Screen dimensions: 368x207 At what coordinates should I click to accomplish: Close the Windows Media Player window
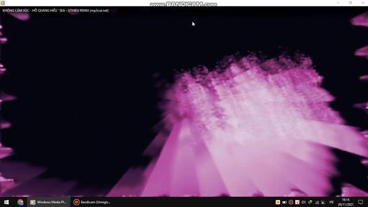pos(362,3)
